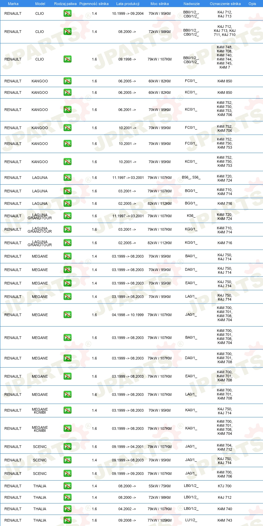263x526 pixels.
Task: Click fuel icon in Thalia 77kW / 105KM row
Action: 67,520
